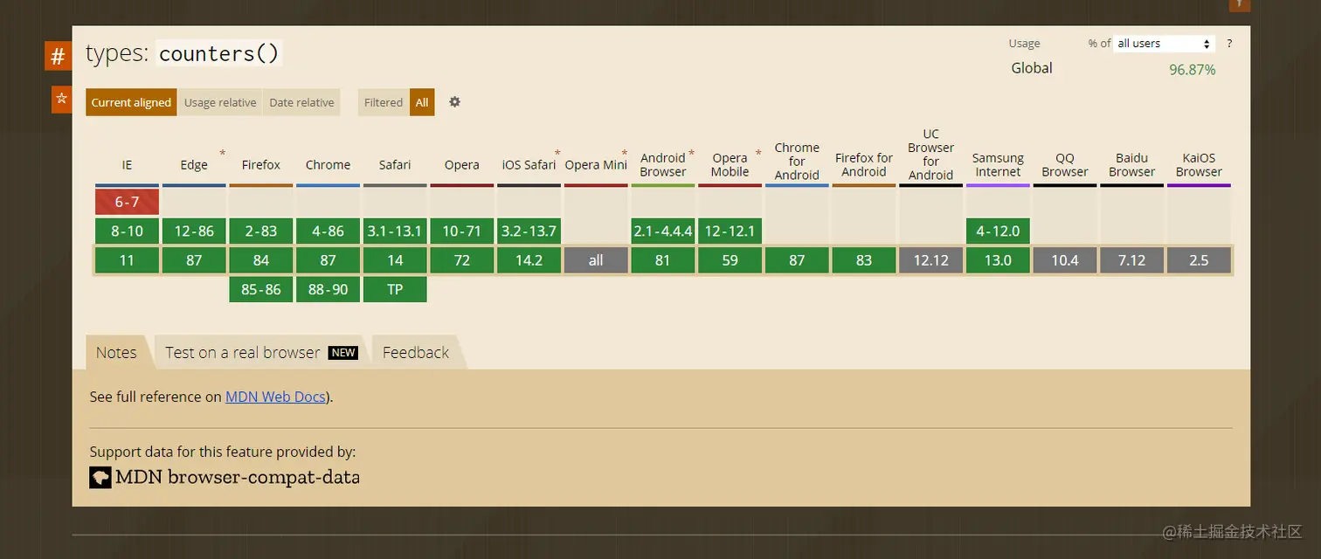
Task: Click the Firefox column header
Action: [261, 165]
